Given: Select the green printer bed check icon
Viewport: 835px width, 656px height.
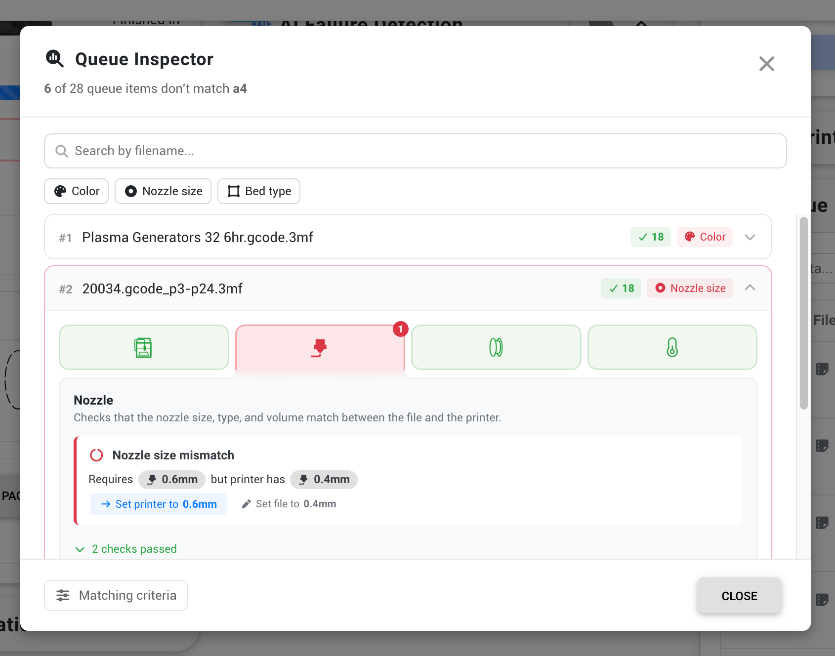Looking at the screenshot, I should (x=143, y=347).
